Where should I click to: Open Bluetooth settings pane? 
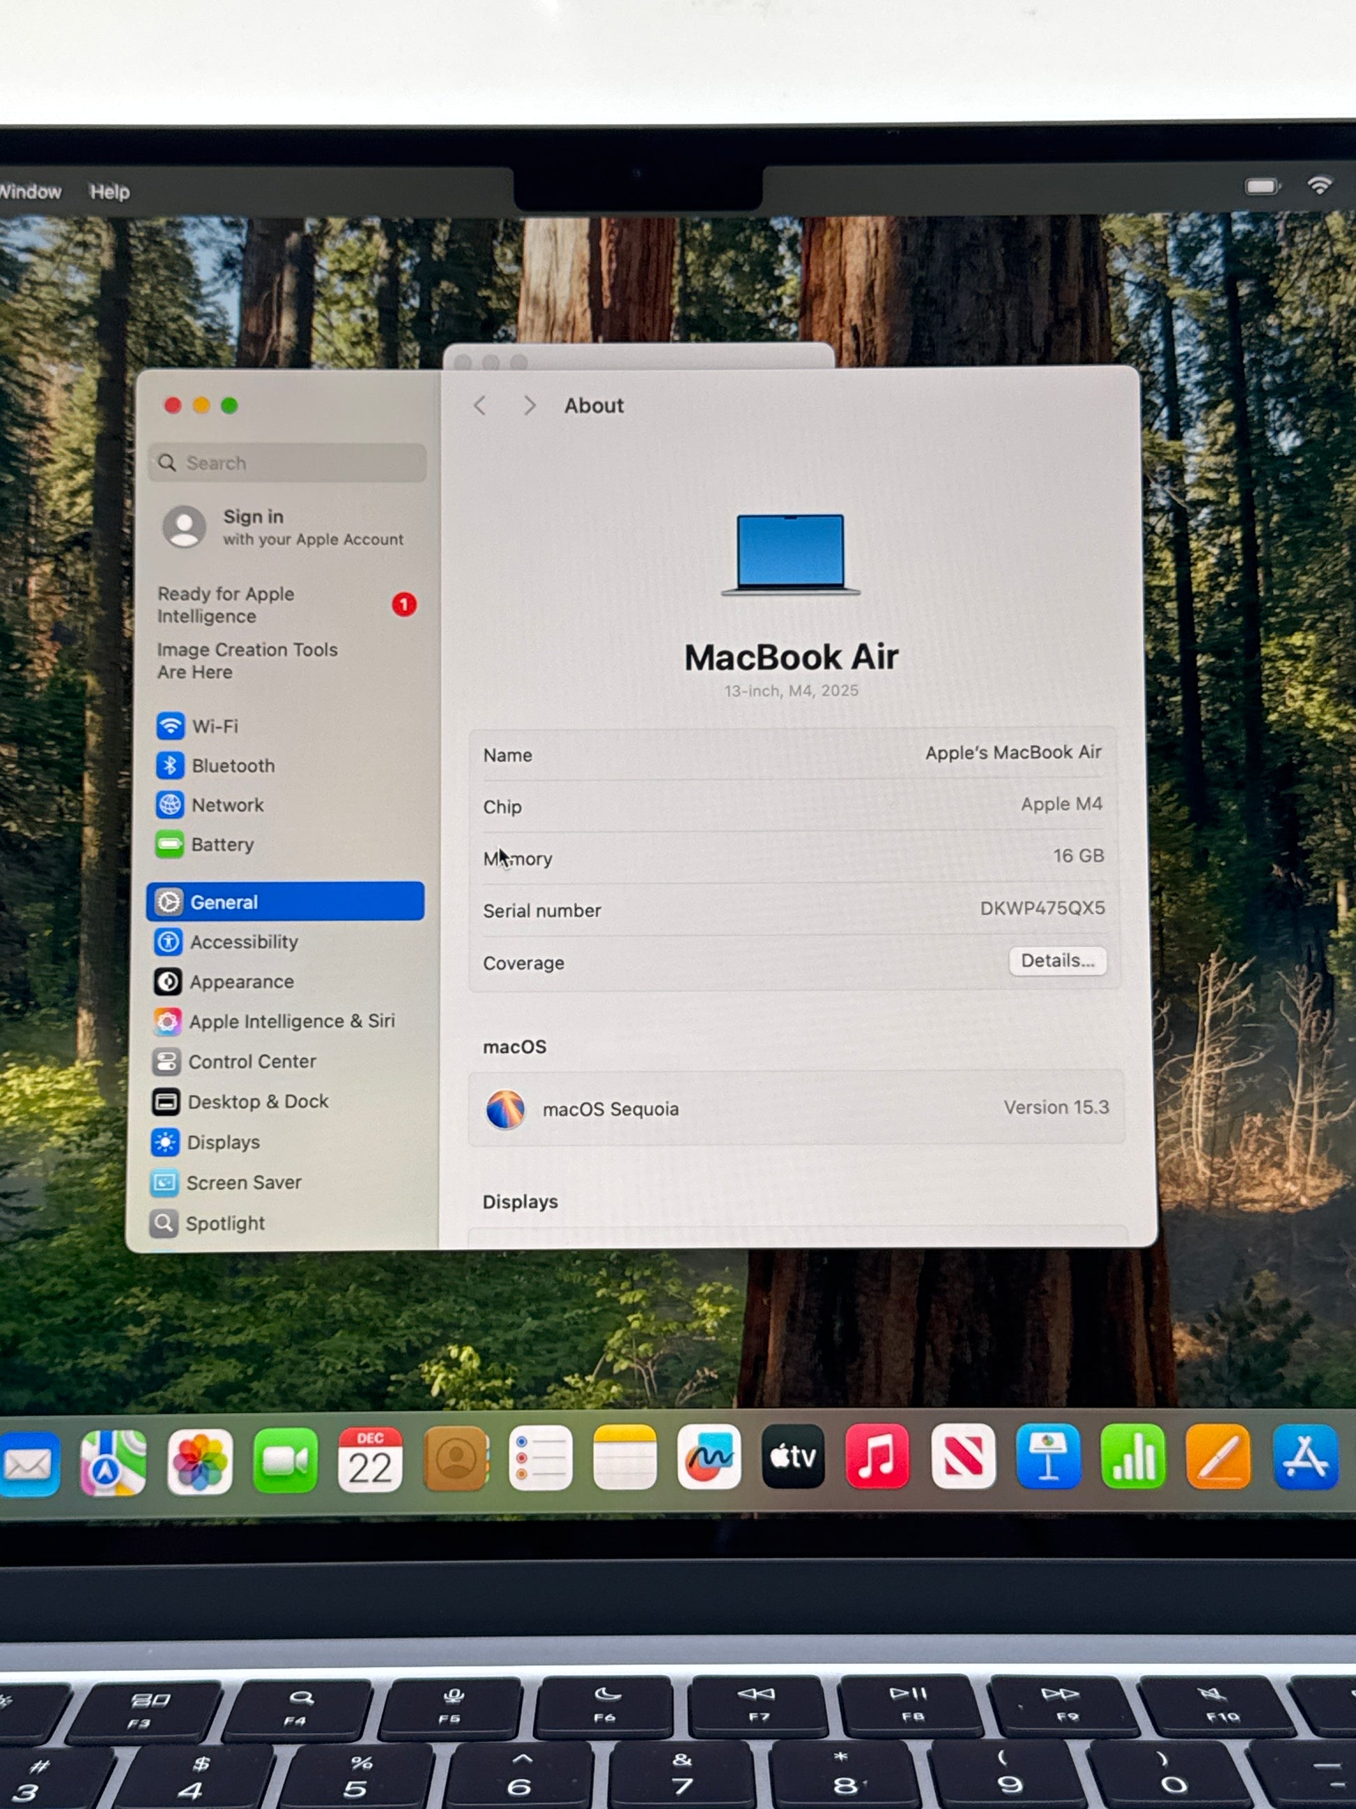point(232,765)
